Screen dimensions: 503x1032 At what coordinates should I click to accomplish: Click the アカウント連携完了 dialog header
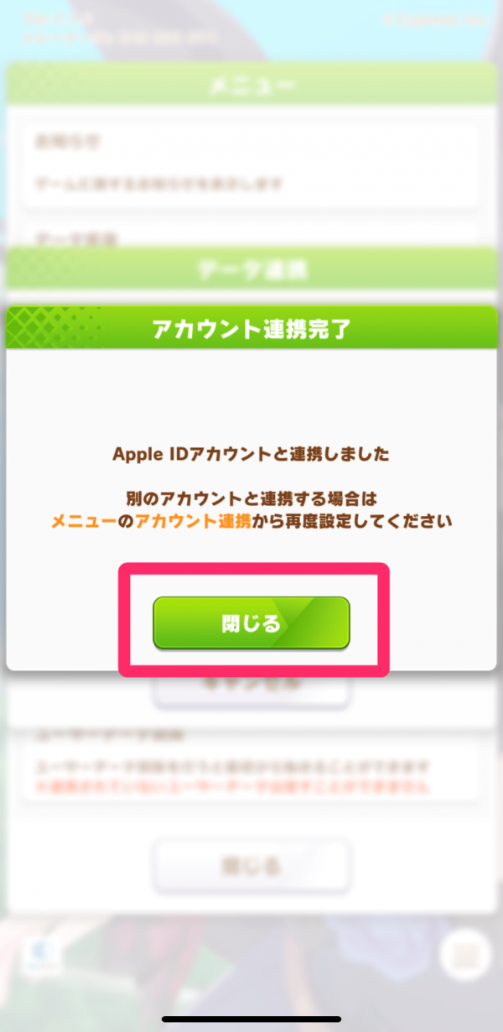(251, 328)
